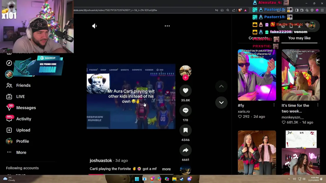Follow joshuastok with red plus badge
The width and height of the screenshot is (326, 183).
(x=185, y=78)
